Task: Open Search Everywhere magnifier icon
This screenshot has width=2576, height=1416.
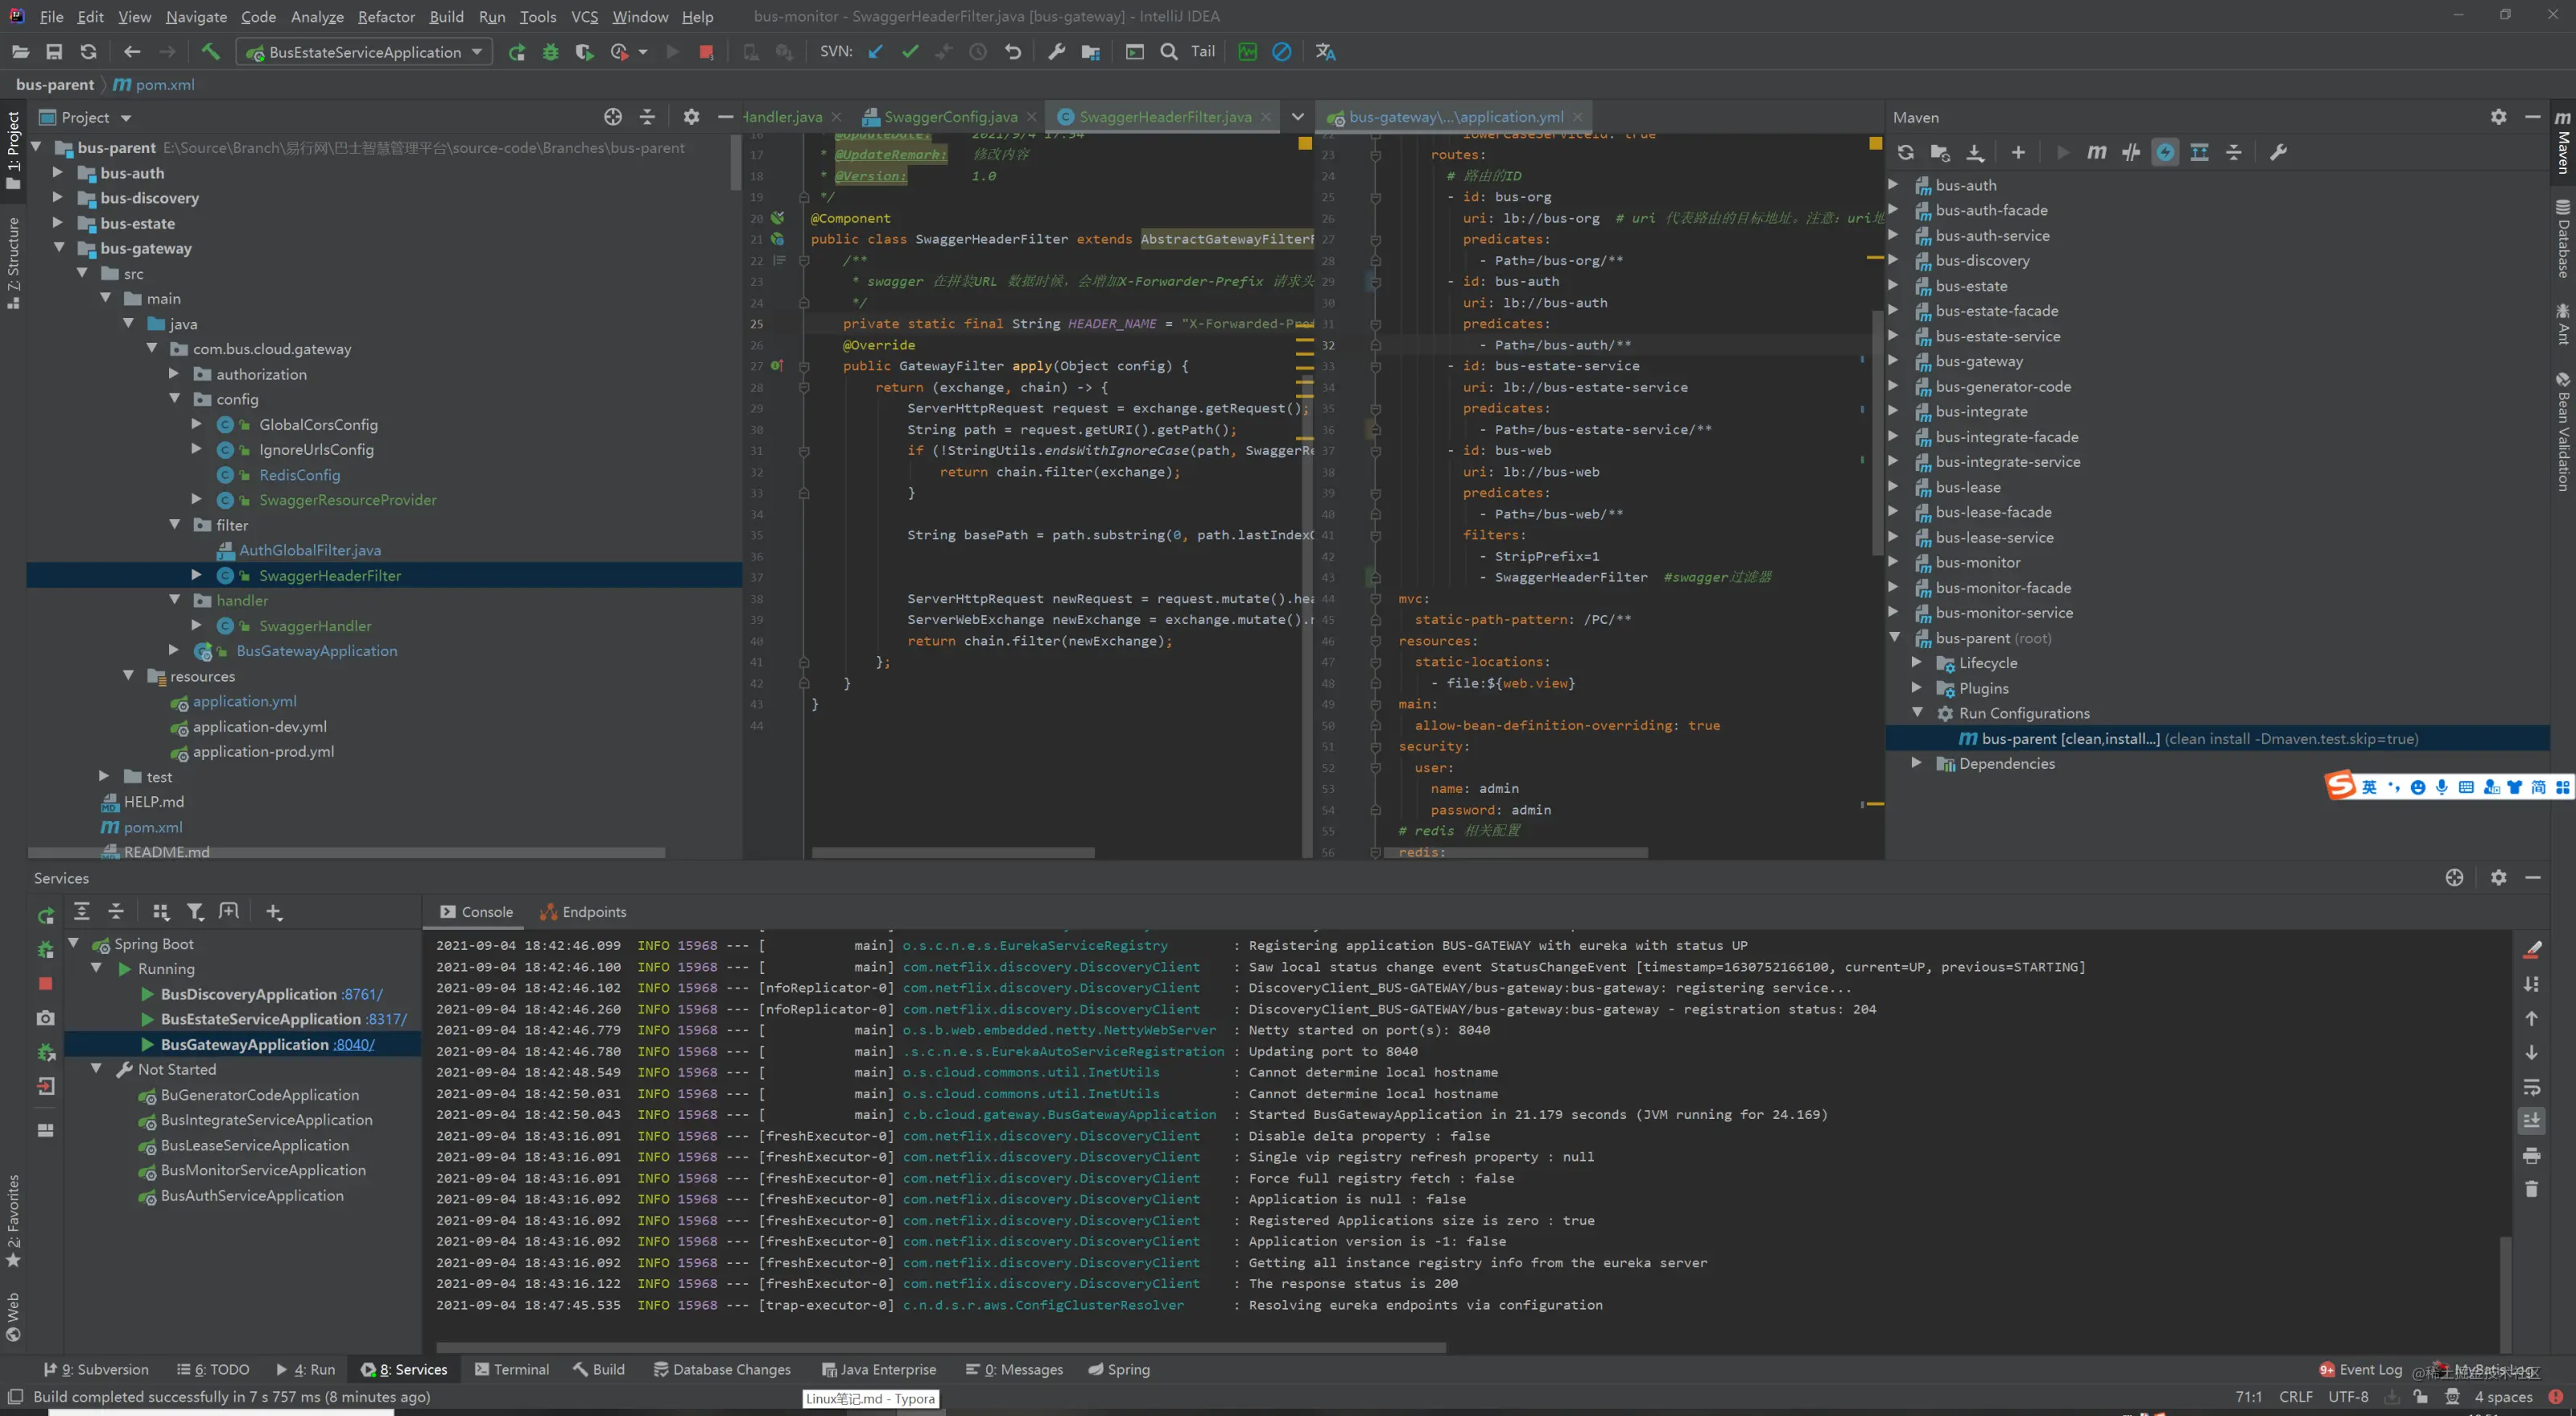Action: (1169, 52)
